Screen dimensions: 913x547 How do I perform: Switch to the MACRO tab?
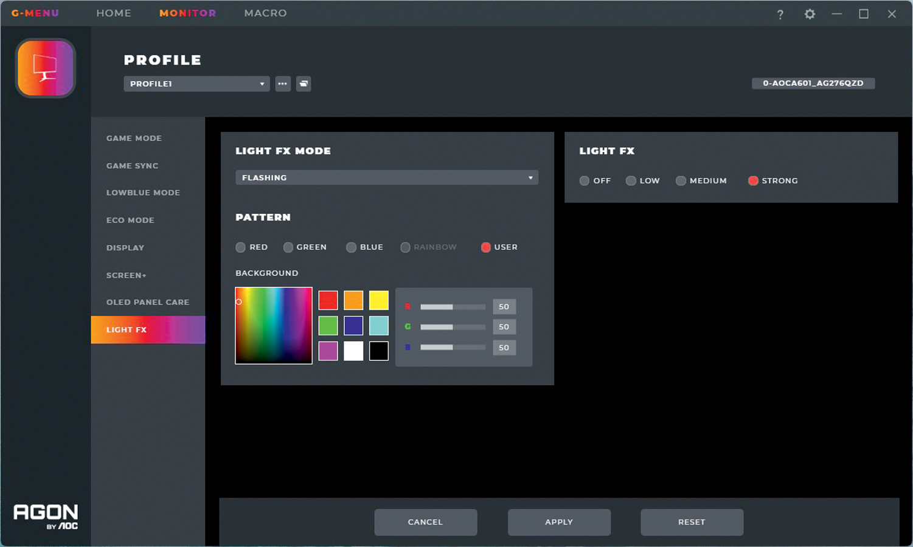tap(265, 13)
